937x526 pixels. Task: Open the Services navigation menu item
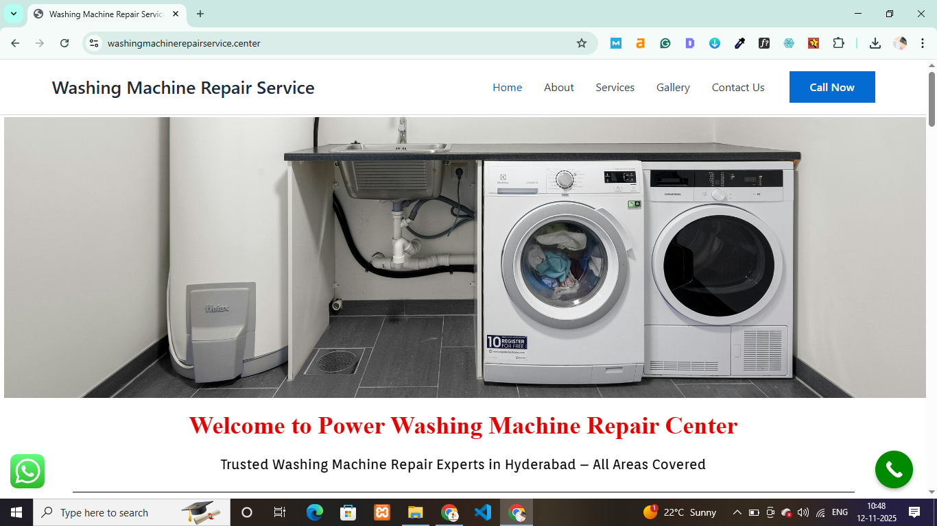(615, 88)
